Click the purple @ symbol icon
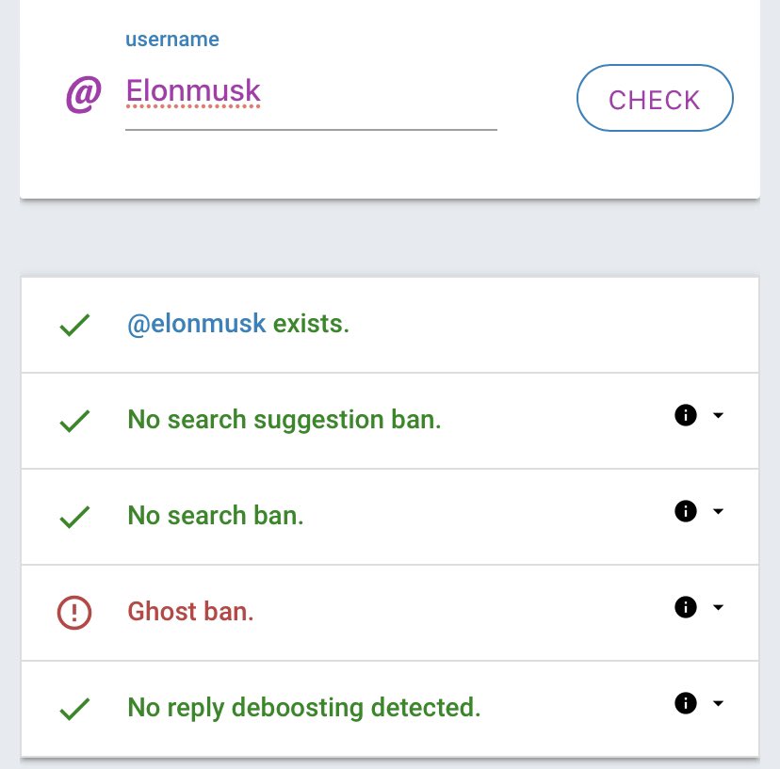The height and width of the screenshot is (769, 780). click(x=83, y=95)
